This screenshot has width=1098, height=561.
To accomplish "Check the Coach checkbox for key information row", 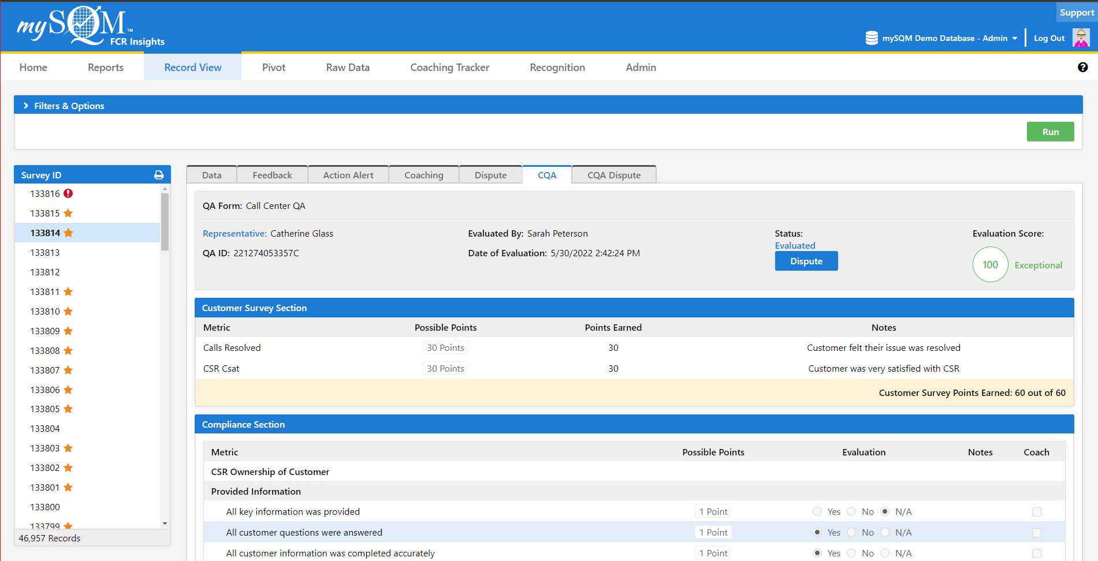I will click(1037, 511).
